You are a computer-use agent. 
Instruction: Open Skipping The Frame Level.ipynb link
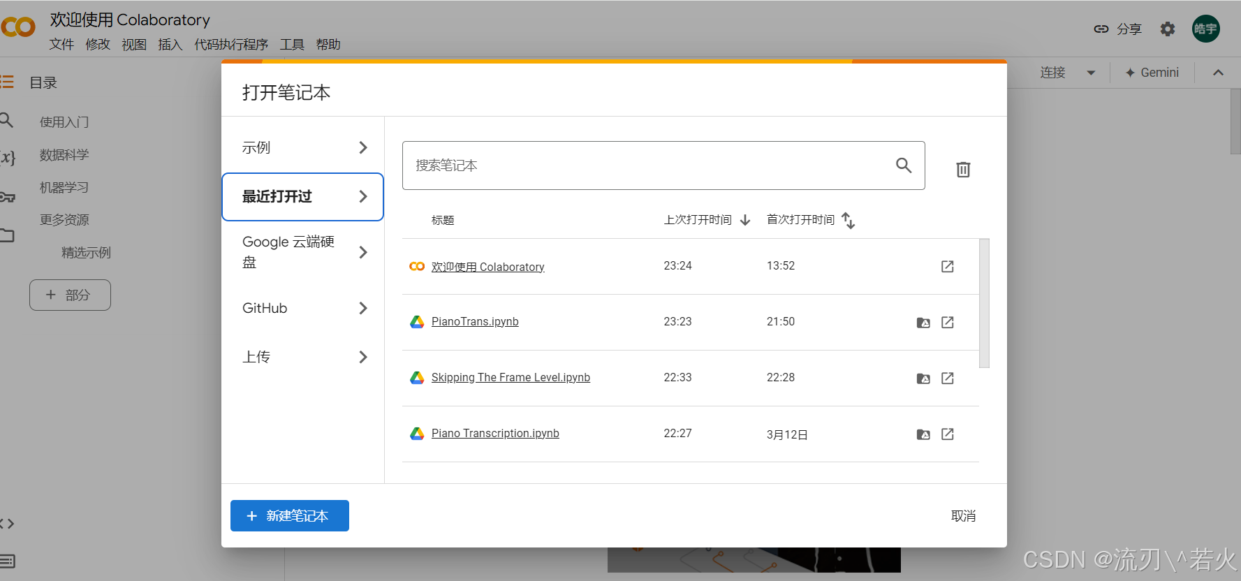511,377
